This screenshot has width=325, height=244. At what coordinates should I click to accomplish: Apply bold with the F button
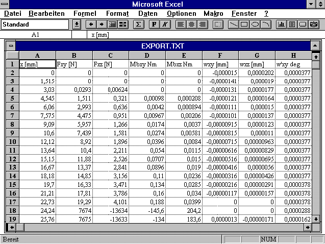point(154,25)
